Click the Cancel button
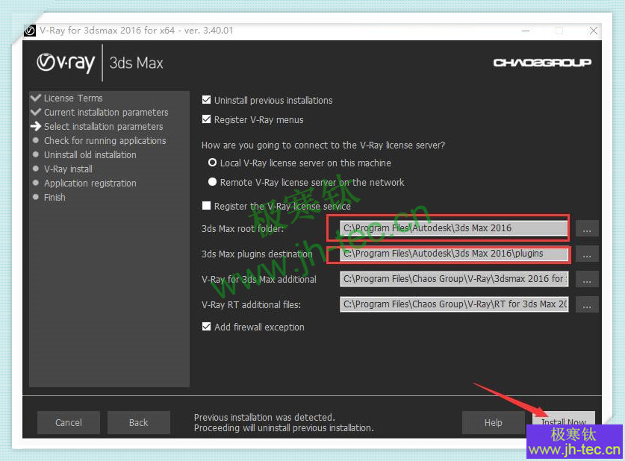The image size is (625, 461). [69, 423]
